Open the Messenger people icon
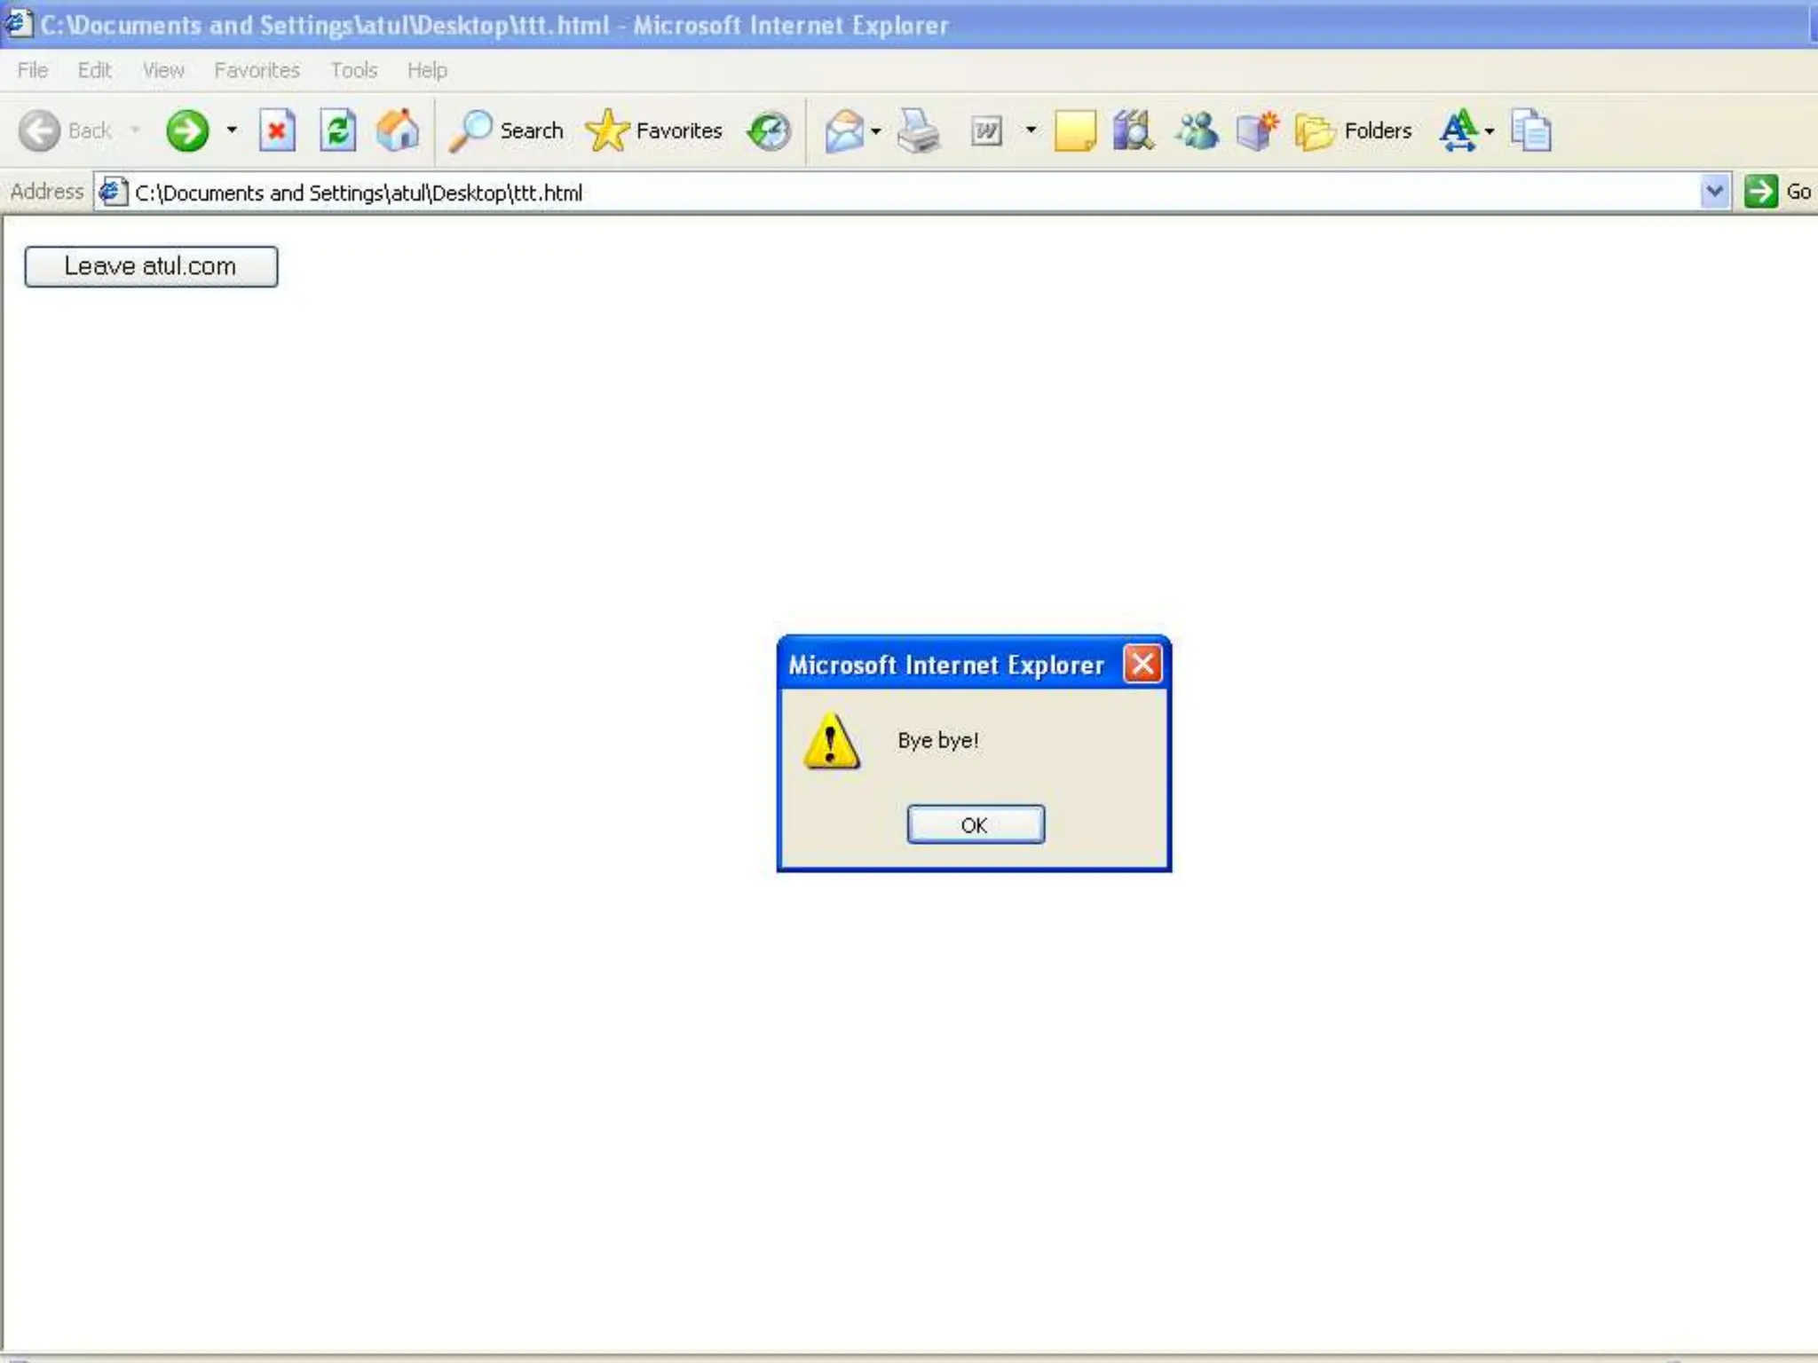The width and height of the screenshot is (1818, 1363). pos(1197,131)
